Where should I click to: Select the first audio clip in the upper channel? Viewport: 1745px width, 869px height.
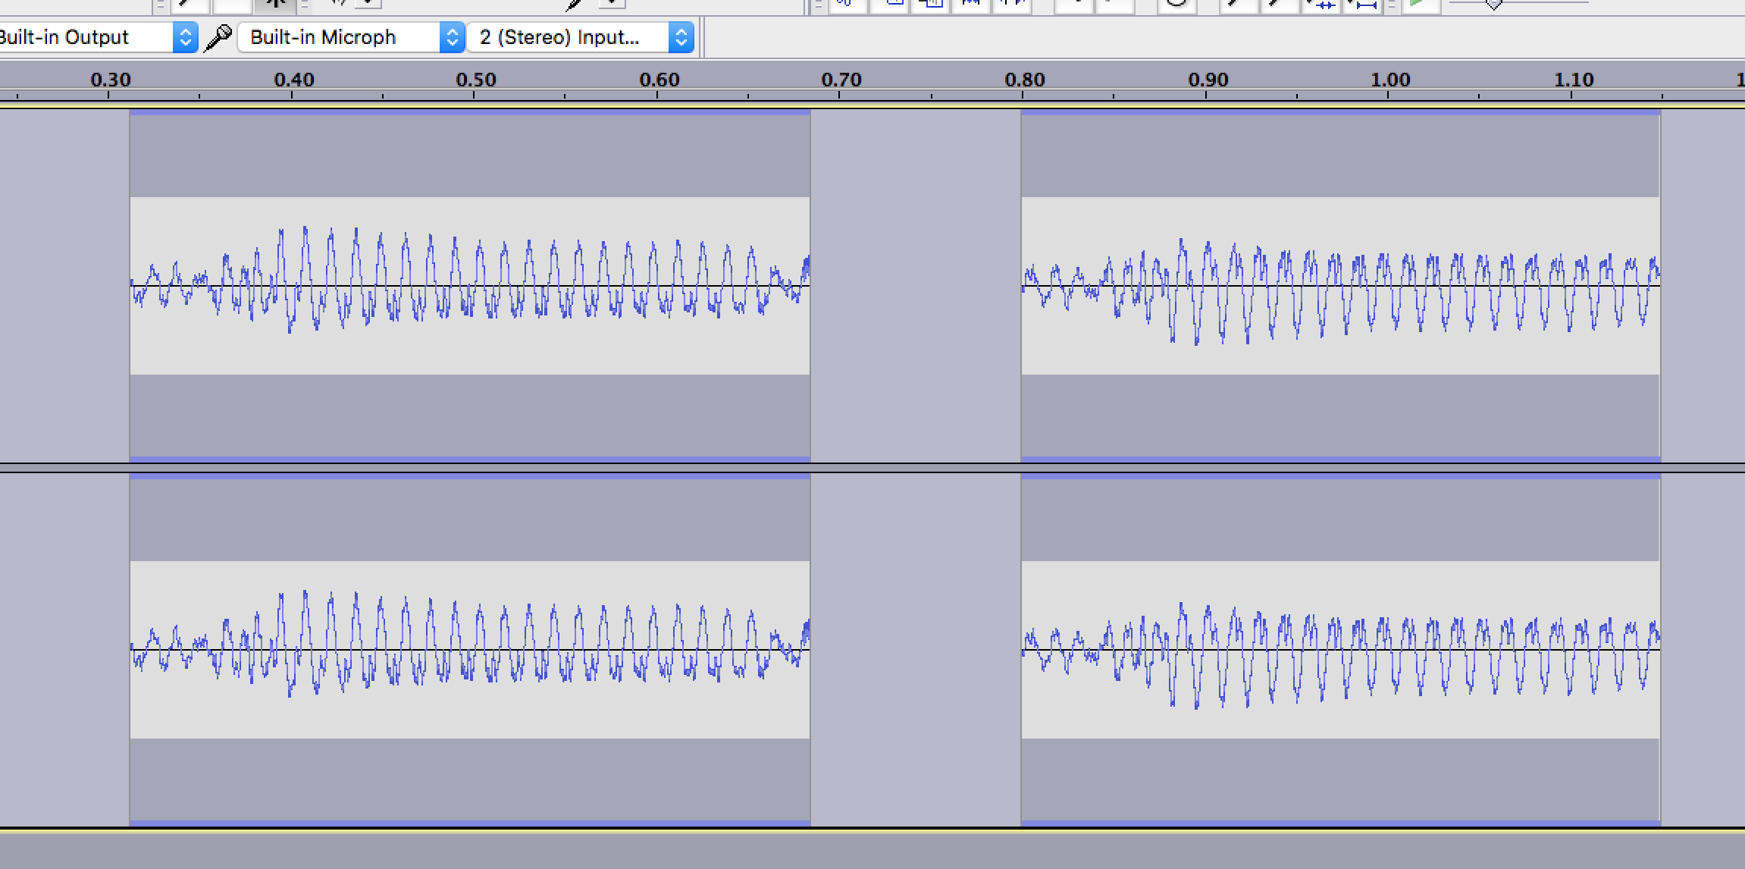coord(470,286)
